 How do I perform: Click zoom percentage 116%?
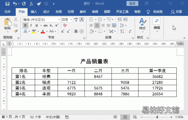point(179,117)
